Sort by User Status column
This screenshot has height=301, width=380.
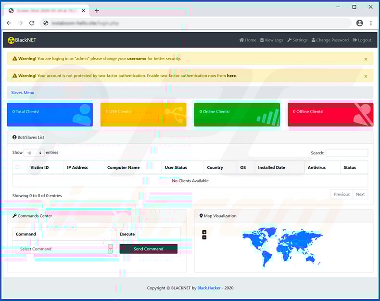[x=183, y=167]
